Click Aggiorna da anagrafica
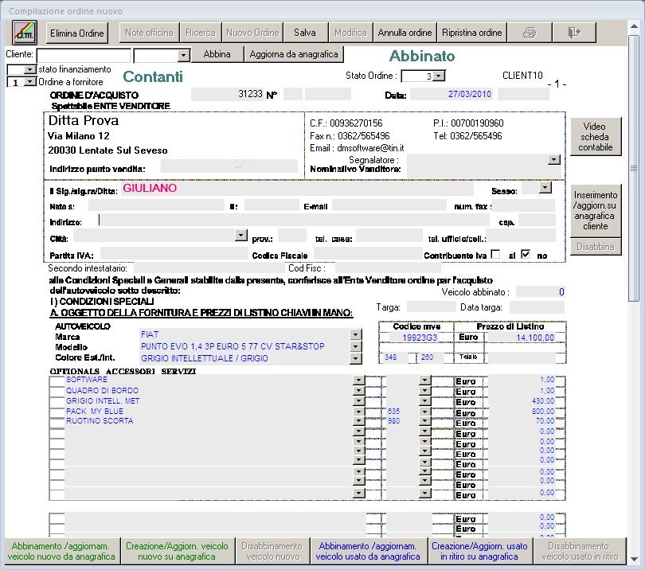 pos(294,54)
